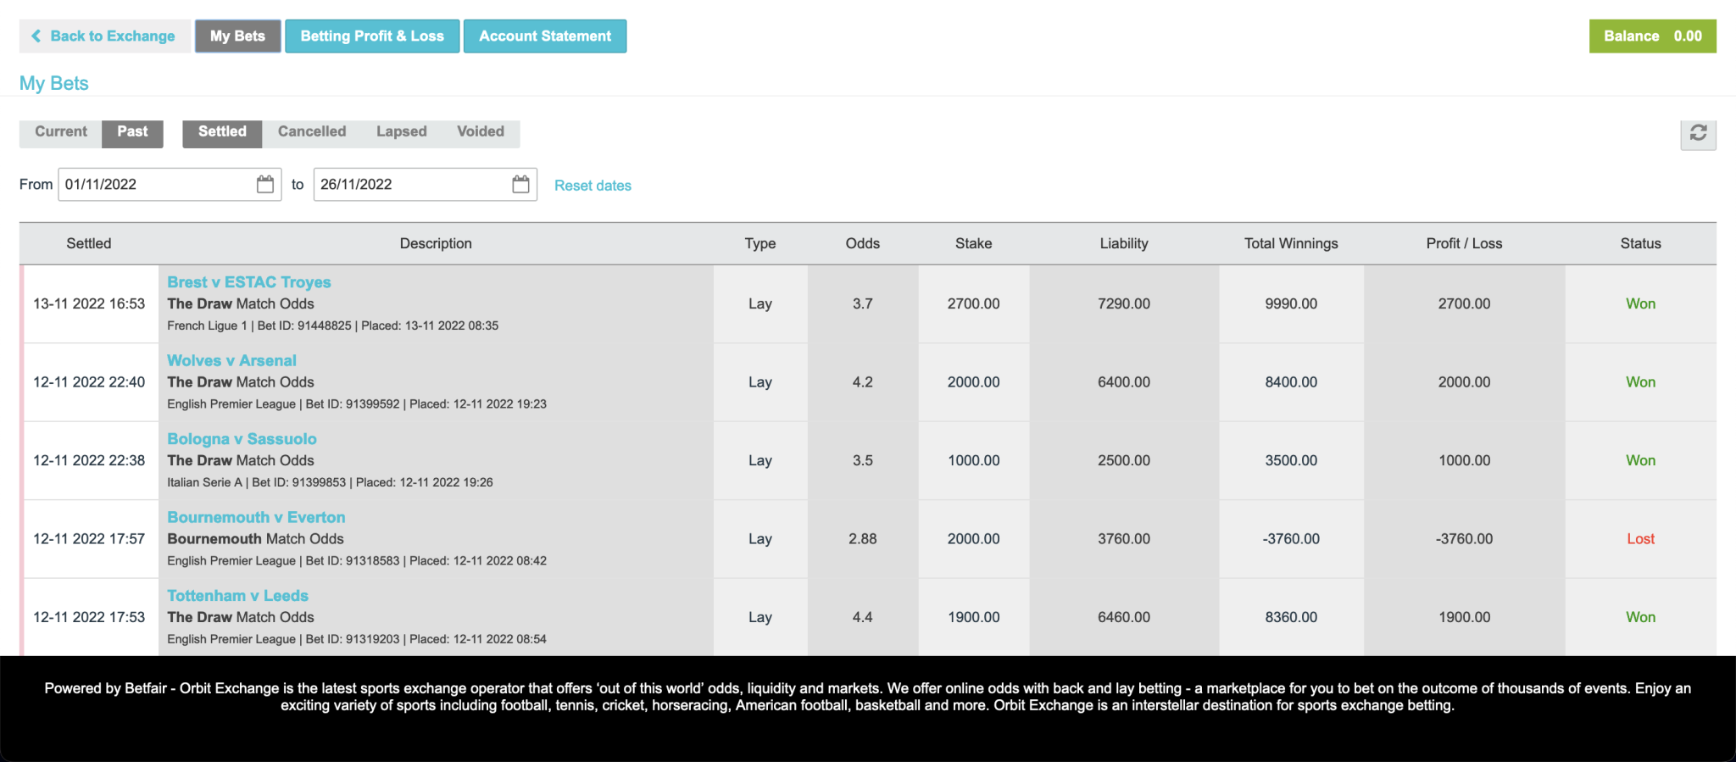Click the Back to Exchange arrow
1736x762 pixels.
(x=36, y=36)
